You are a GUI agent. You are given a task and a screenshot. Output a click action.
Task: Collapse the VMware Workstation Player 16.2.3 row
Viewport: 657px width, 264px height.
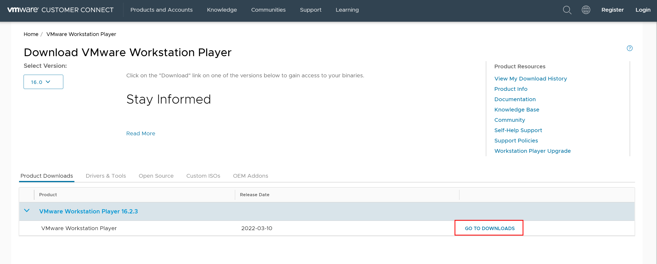click(x=27, y=211)
